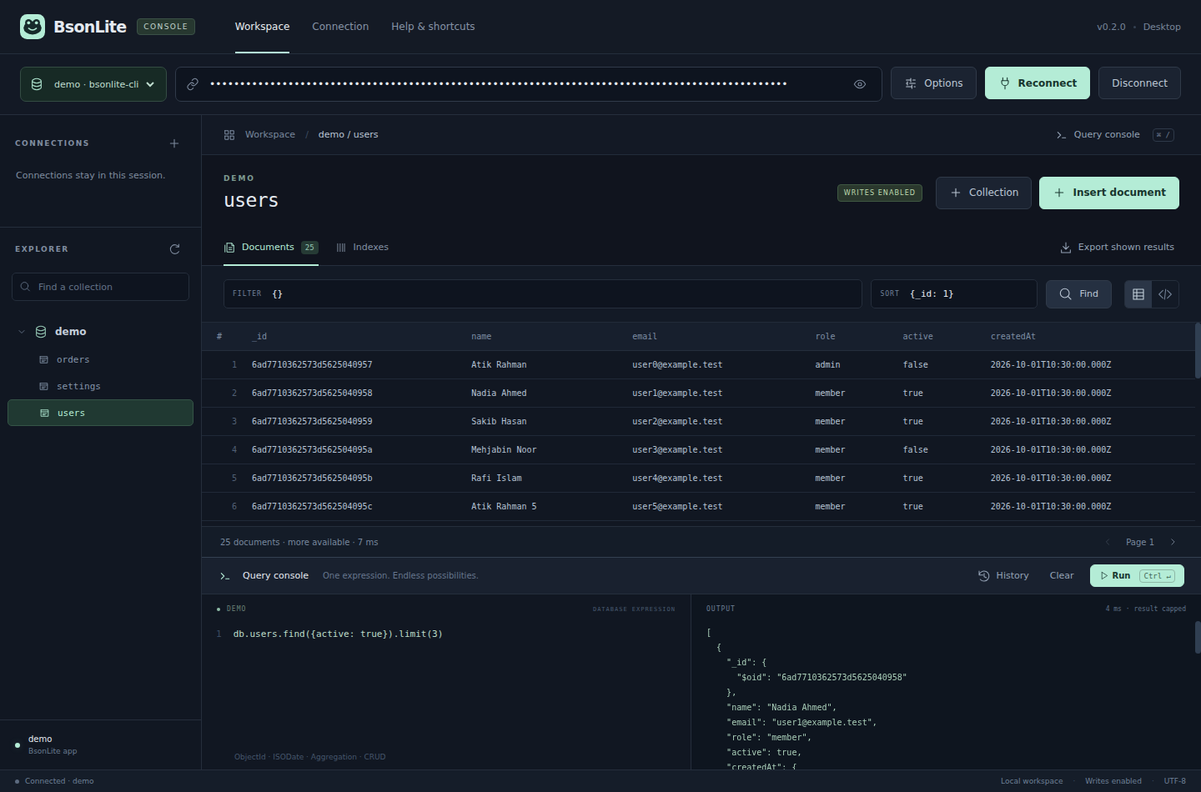Run the console expression
The width and height of the screenshot is (1201, 792).
pos(1137,576)
